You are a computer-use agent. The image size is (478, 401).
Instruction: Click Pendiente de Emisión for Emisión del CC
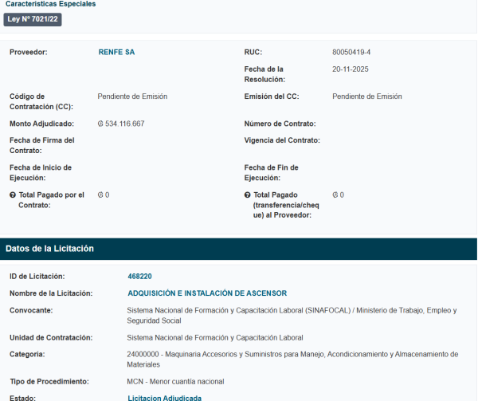tap(367, 97)
